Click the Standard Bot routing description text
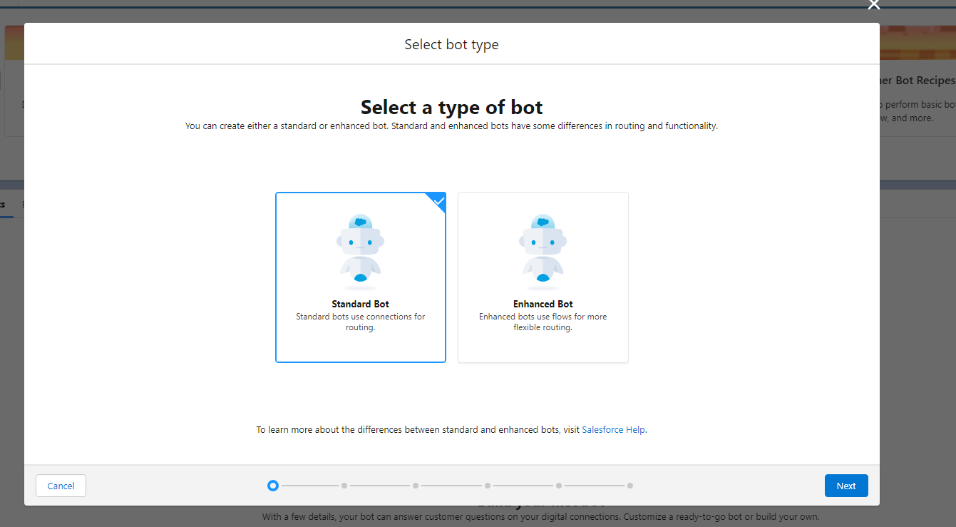 click(x=360, y=322)
